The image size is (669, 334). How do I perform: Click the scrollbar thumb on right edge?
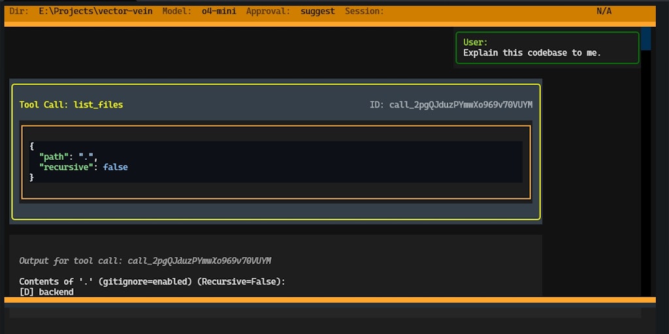tap(646, 38)
